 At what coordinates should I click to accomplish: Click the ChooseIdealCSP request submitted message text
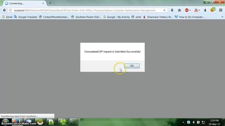[x=112, y=52]
